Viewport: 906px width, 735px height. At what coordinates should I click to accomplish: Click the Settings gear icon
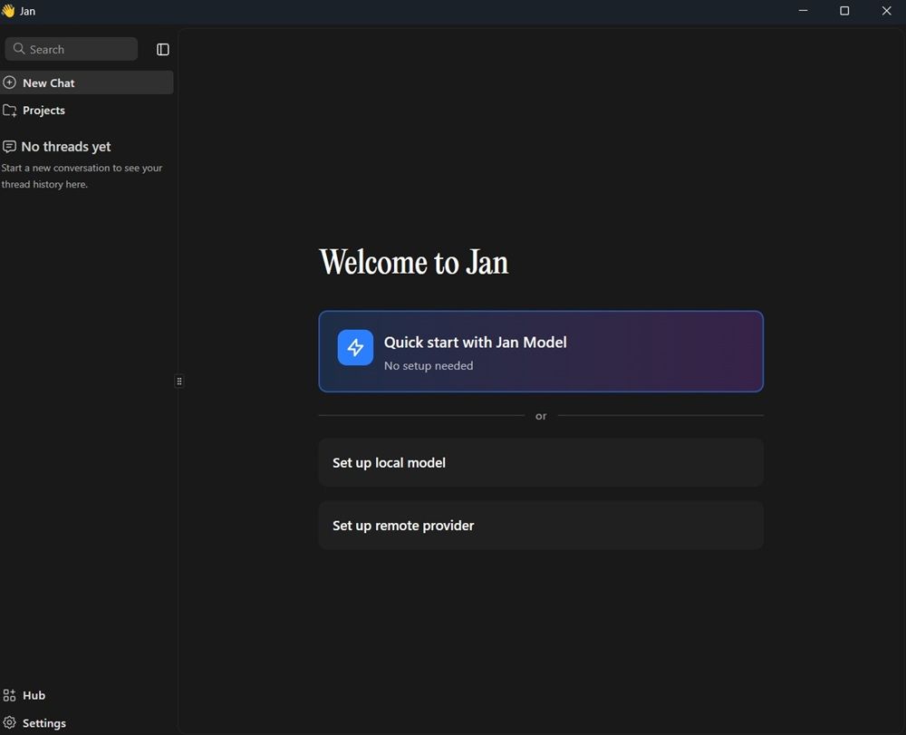coord(10,723)
